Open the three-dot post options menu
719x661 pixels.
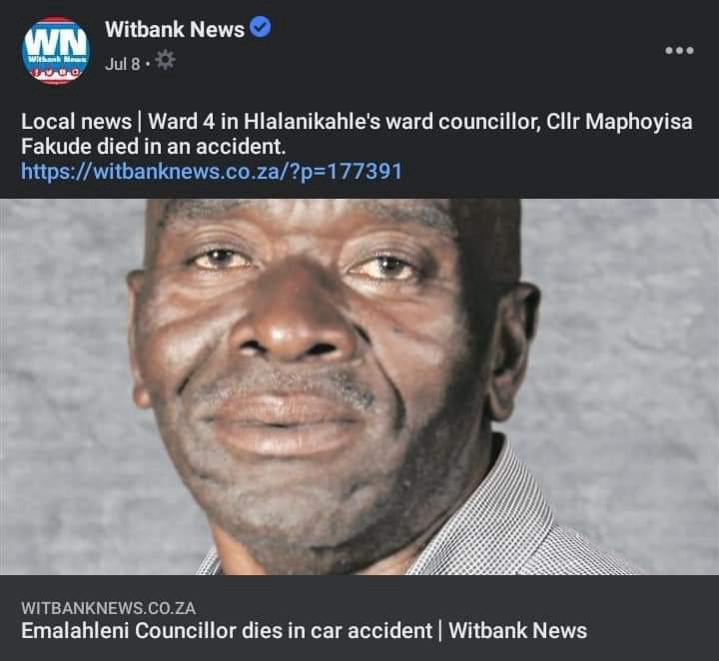click(680, 50)
